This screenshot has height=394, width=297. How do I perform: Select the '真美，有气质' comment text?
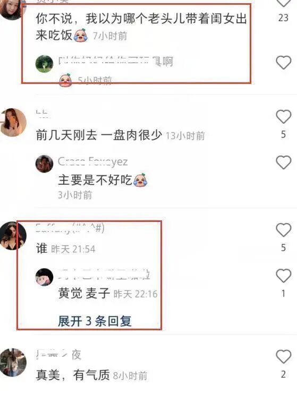[73, 375]
